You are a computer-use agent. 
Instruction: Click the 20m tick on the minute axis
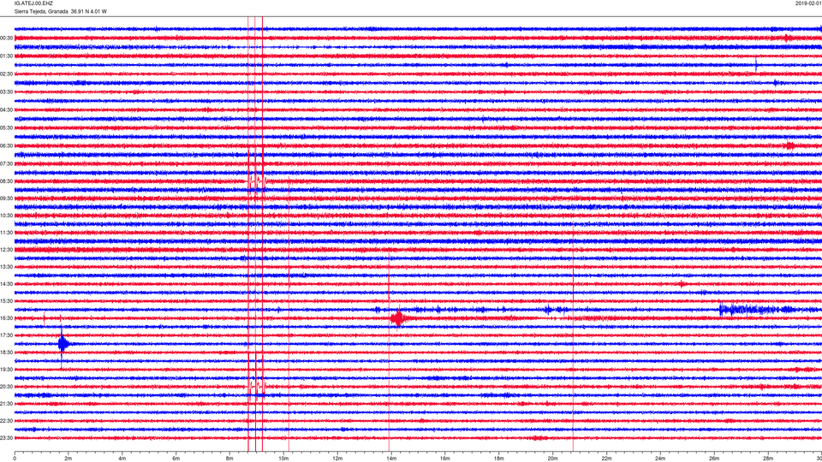[x=552, y=459]
